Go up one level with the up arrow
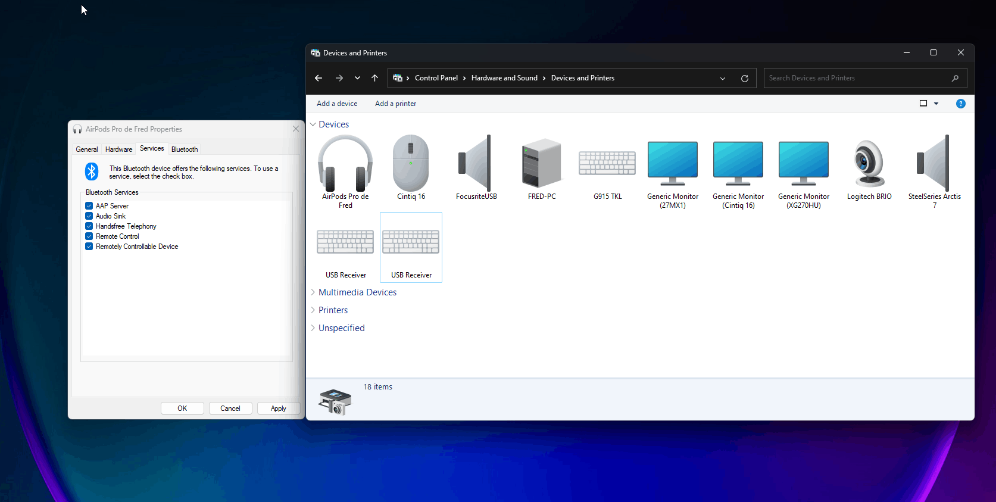Viewport: 996px width, 502px height. (x=374, y=78)
